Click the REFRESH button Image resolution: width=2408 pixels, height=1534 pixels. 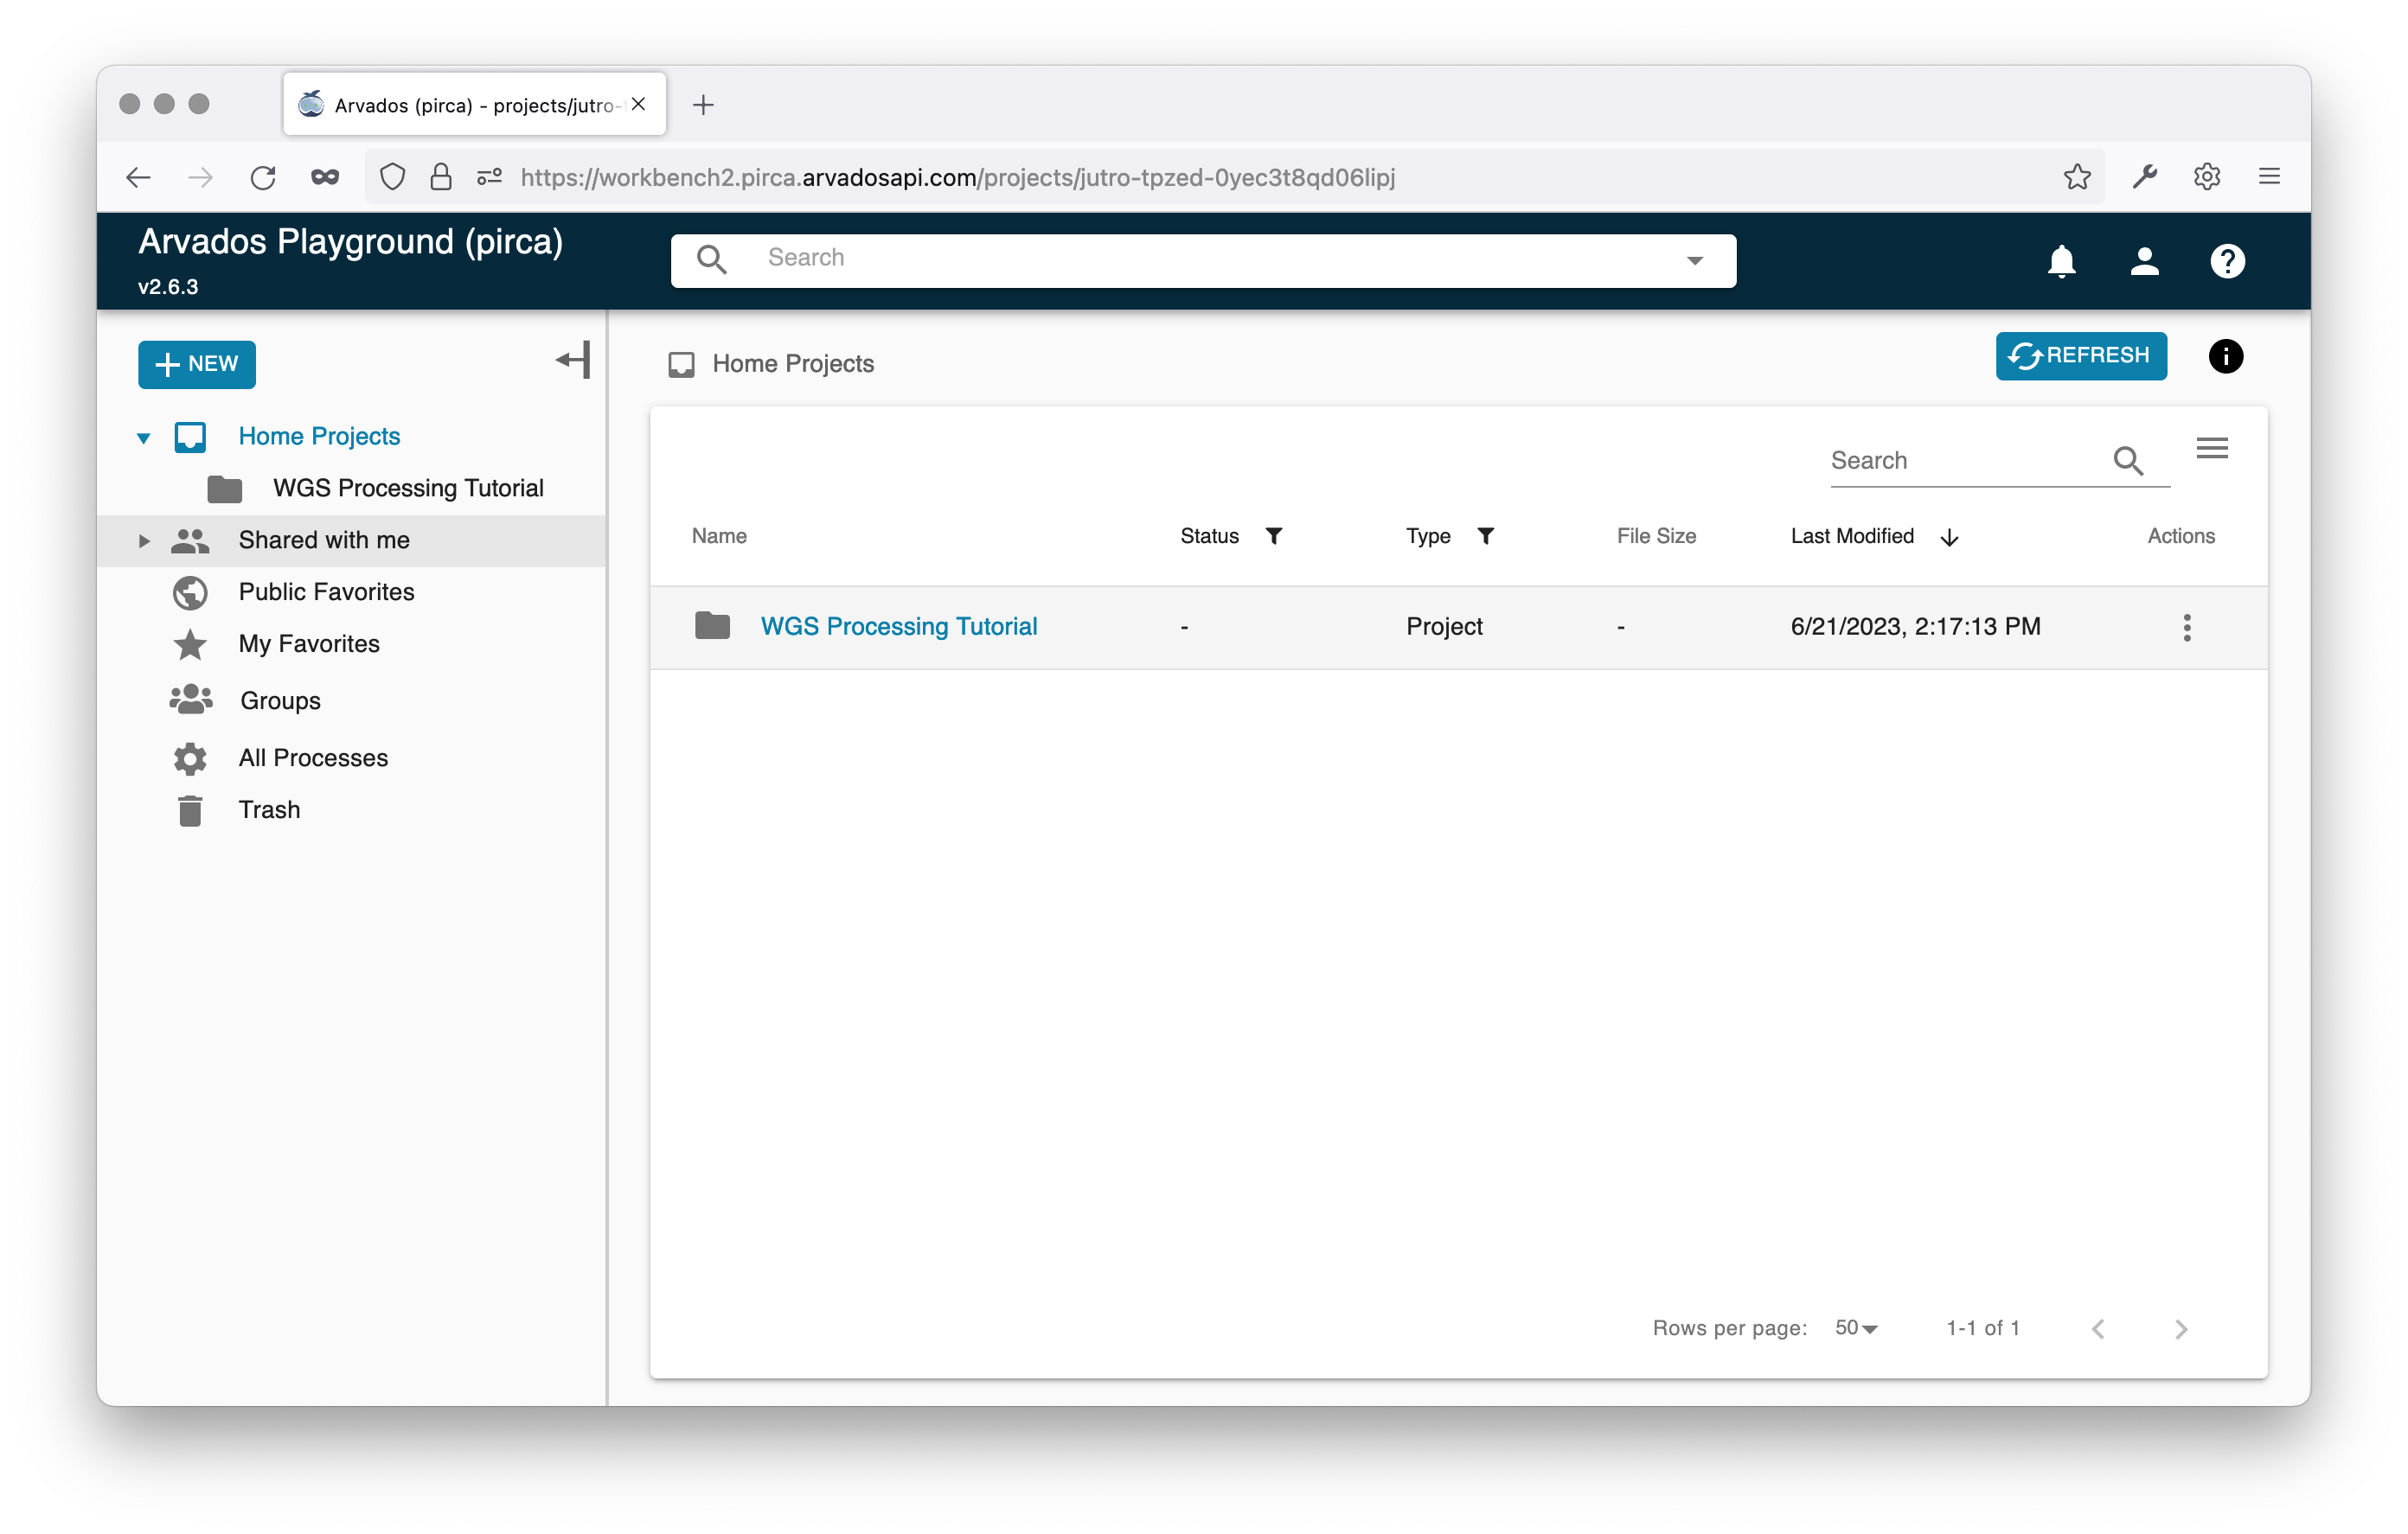[x=2080, y=356]
